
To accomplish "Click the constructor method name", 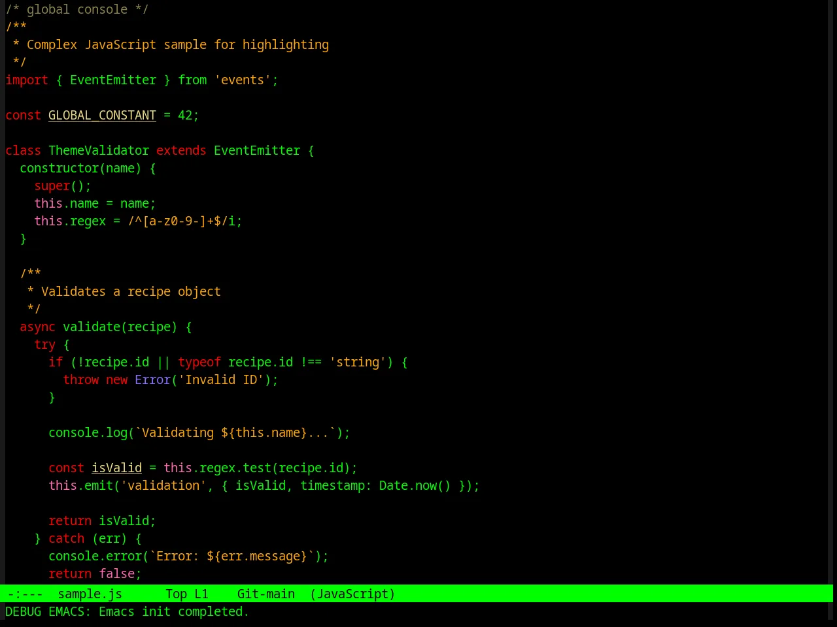I will (x=59, y=168).
